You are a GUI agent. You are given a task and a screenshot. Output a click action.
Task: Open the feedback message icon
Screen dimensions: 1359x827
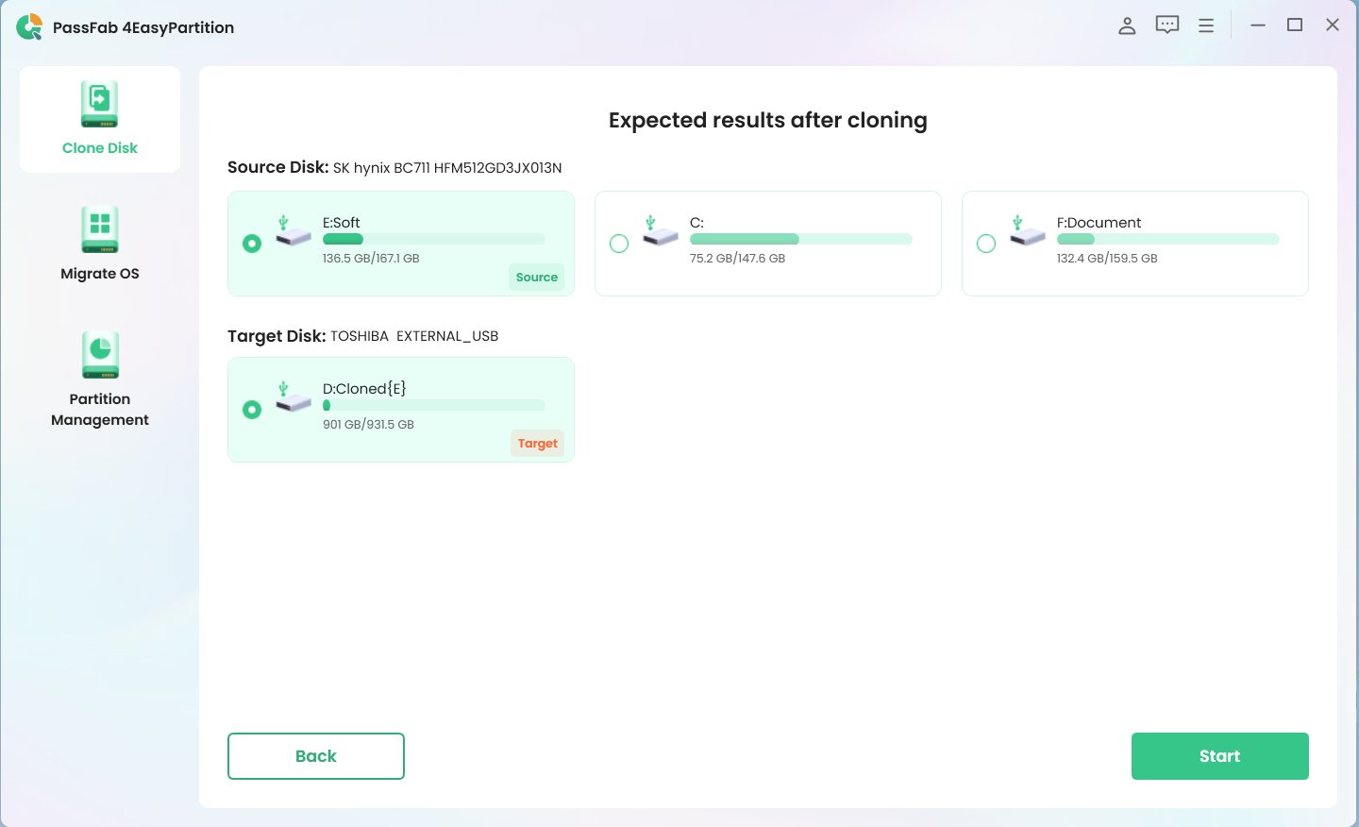click(1167, 25)
